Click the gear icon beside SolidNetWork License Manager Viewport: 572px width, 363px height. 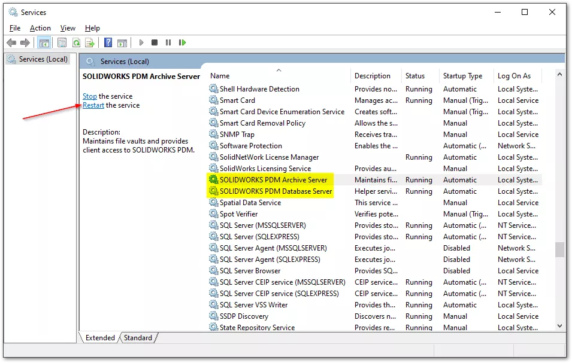pyautogui.click(x=213, y=157)
